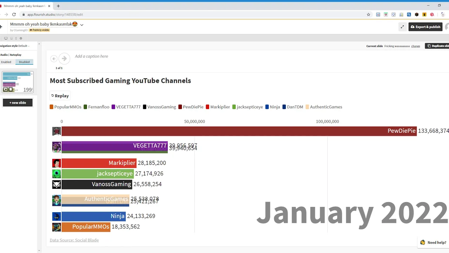Toggle PopularMMOs legend item
This screenshot has height=253, width=449.
point(66,107)
